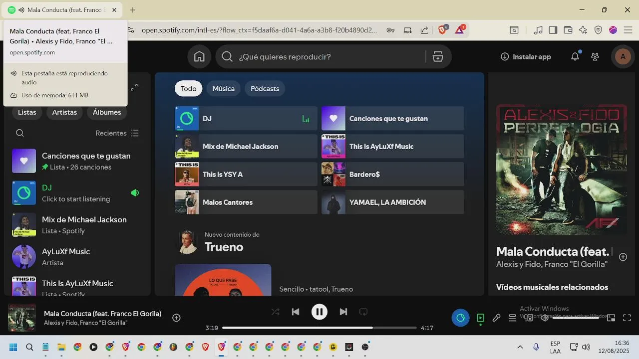Toggle repeat mode
Image resolution: width=639 pixels, height=359 pixels.
point(363,312)
